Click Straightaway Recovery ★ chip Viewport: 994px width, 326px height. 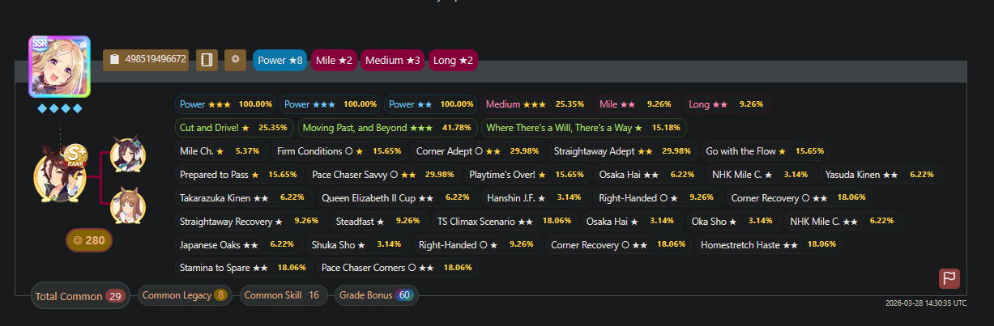pyautogui.click(x=249, y=221)
